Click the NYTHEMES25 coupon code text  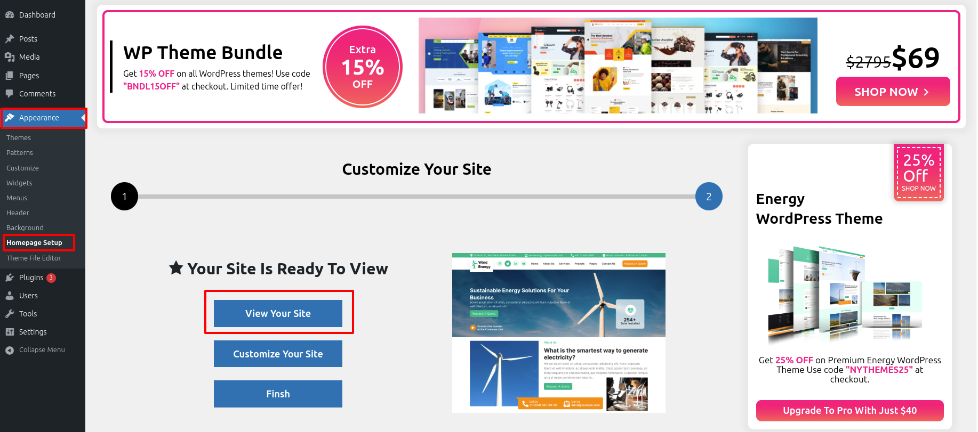point(879,370)
